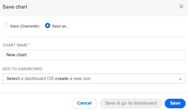This screenshot has width=188, height=111.
Task: Confirm with the blue Save button
Action: (x=175, y=103)
